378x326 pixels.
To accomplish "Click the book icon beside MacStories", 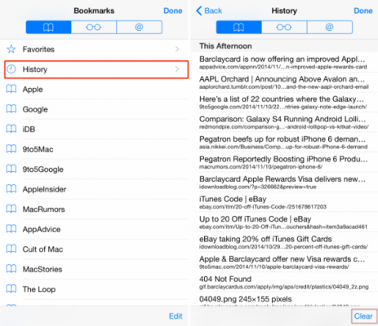I will coord(11,269).
